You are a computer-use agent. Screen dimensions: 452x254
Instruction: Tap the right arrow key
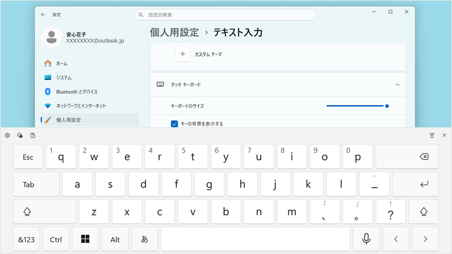425,239
